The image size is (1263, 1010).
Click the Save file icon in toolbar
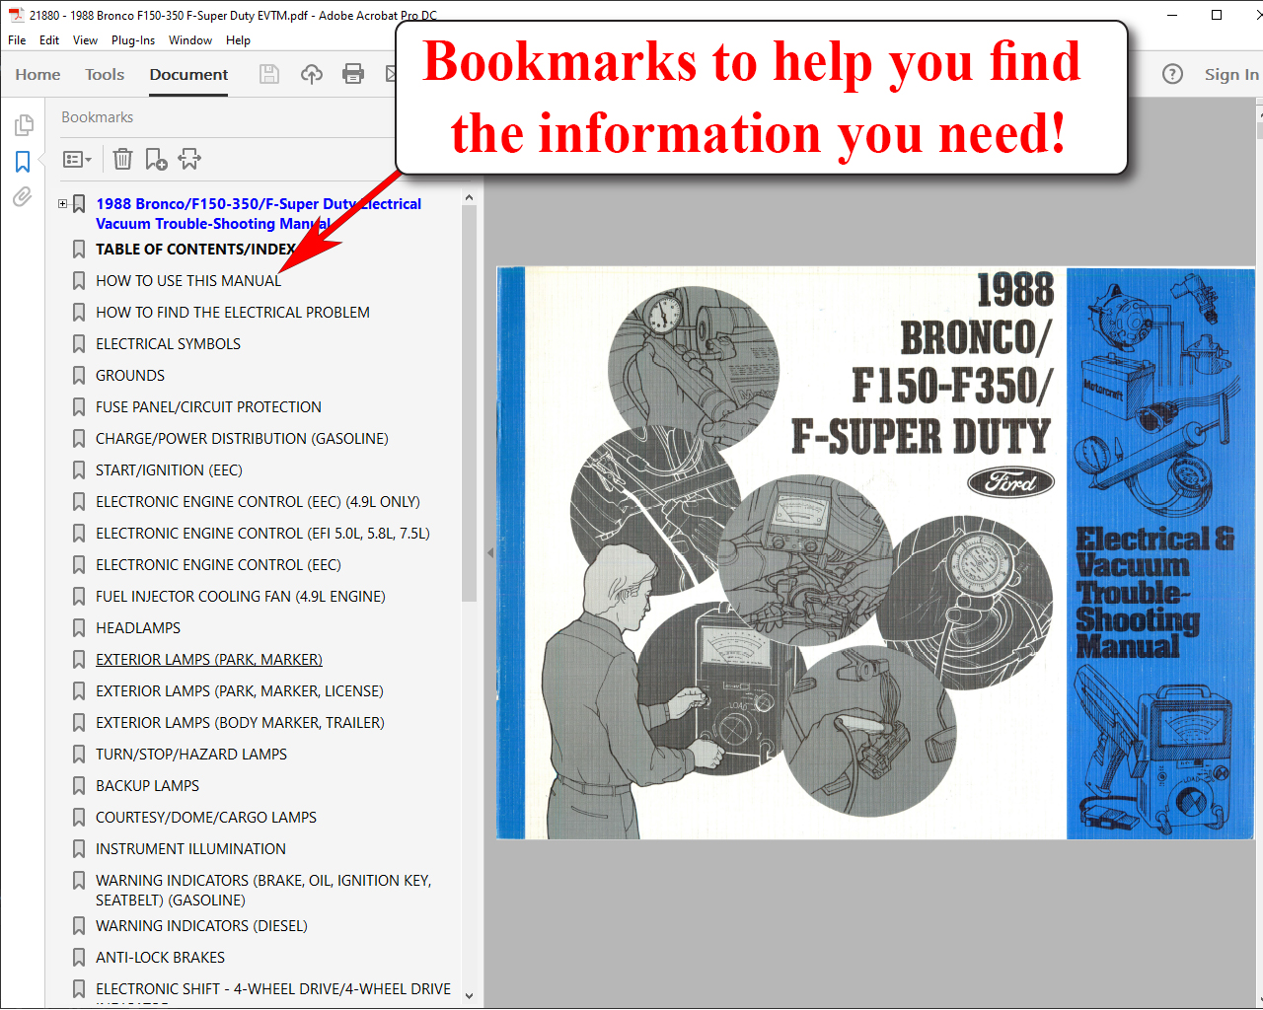pos(269,74)
